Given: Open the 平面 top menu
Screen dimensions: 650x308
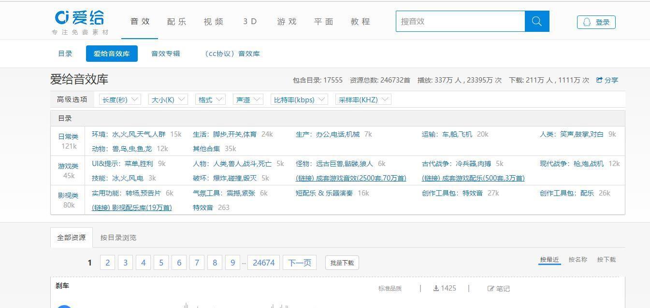Looking at the screenshot, I should coord(323,22).
